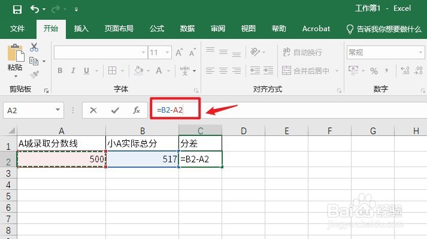This screenshot has height=239, width=427.
Task: Click the Percent Style icon
Action: (x=374, y=71)
